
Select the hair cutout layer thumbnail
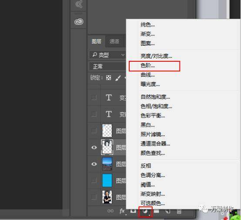pos(107,147)
